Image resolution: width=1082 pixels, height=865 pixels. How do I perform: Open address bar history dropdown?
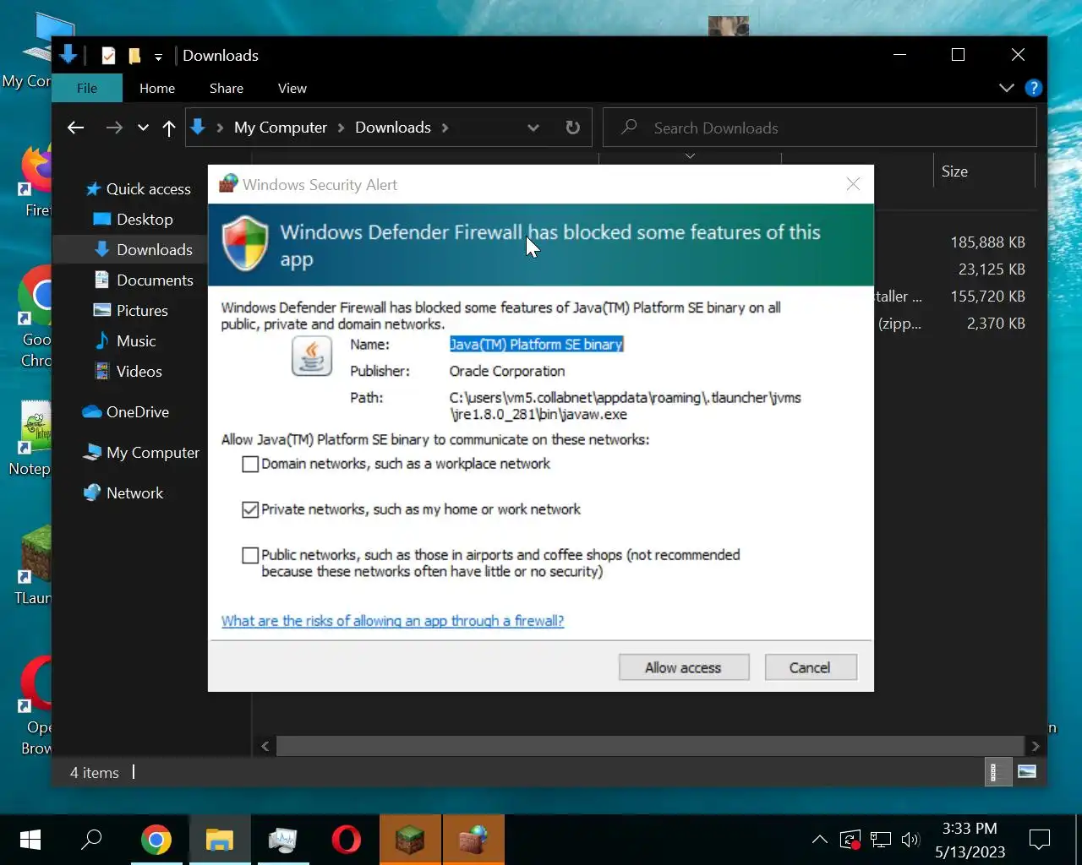point(533,128)
